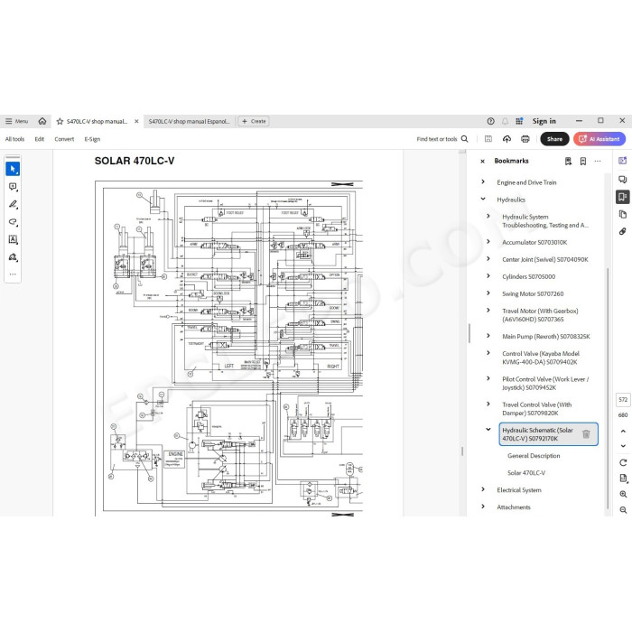Save the document with the disk icon
Viewport: 632px width, 632px height.
(x=488, y=139)
